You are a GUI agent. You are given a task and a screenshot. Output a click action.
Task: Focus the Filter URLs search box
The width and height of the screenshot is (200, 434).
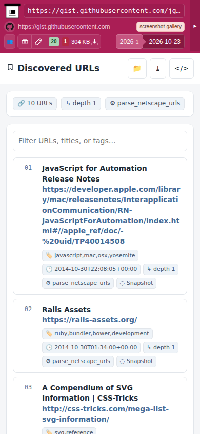(100, 141)
